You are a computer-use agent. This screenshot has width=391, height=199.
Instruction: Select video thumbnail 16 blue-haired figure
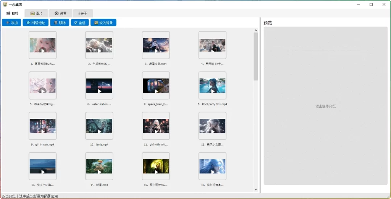pyautogui.click(x=212, y=166)
